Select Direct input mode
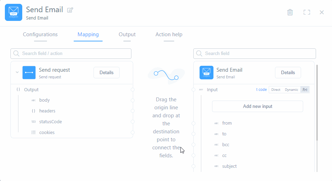Viewport: 332px width, 181px height. tap(276, 90)
